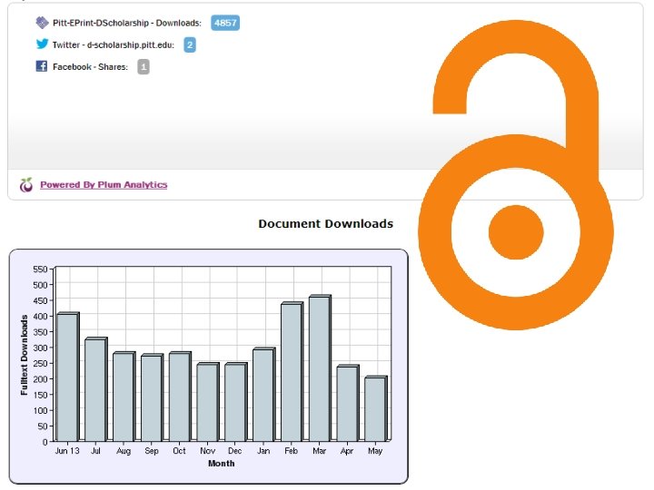Click the Jun 13 x-axis label
This screenshot has width=654, height=490.
pyautogui.click(x=67, y=451)
